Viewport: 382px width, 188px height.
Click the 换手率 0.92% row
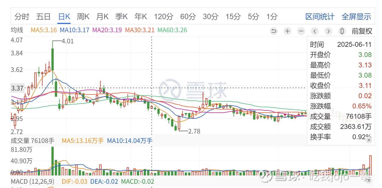tap(341, 137)
